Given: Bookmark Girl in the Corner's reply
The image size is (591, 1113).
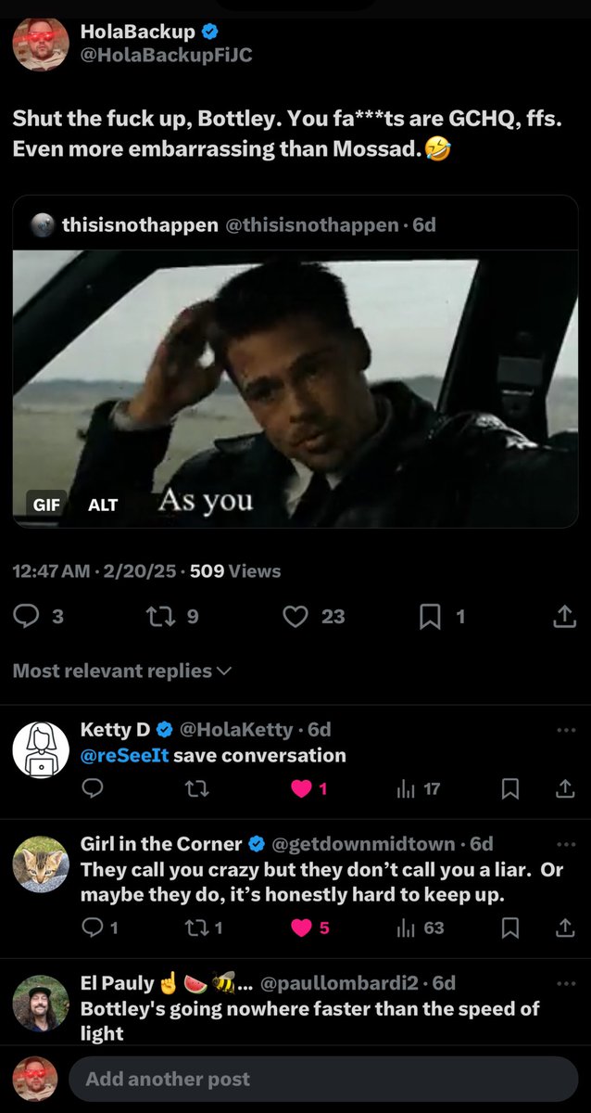Looking at the screenshot, I should [509, 927].
